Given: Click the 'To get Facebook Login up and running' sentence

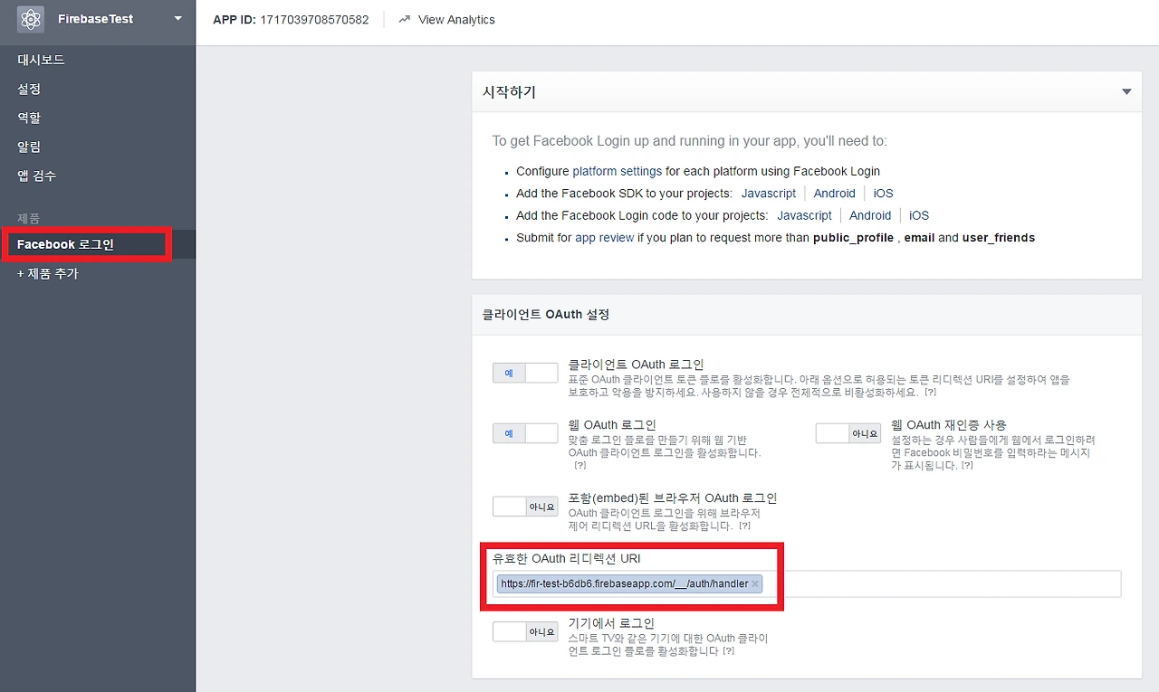Looking at the screenshot, I should coord(690,141).
